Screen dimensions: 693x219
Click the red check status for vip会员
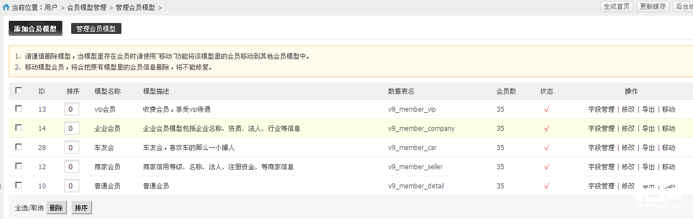[x=546, y=109]
